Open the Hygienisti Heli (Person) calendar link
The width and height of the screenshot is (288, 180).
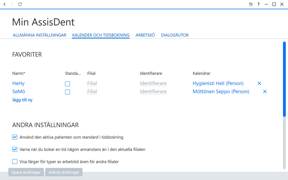[218, 83]
